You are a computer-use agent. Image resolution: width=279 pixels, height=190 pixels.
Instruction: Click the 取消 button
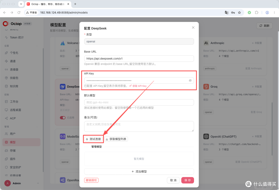click(173, 180)
